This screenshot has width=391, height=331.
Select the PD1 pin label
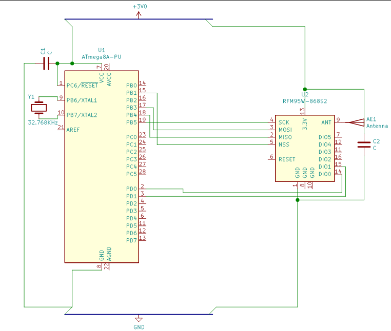pos(131,196)
